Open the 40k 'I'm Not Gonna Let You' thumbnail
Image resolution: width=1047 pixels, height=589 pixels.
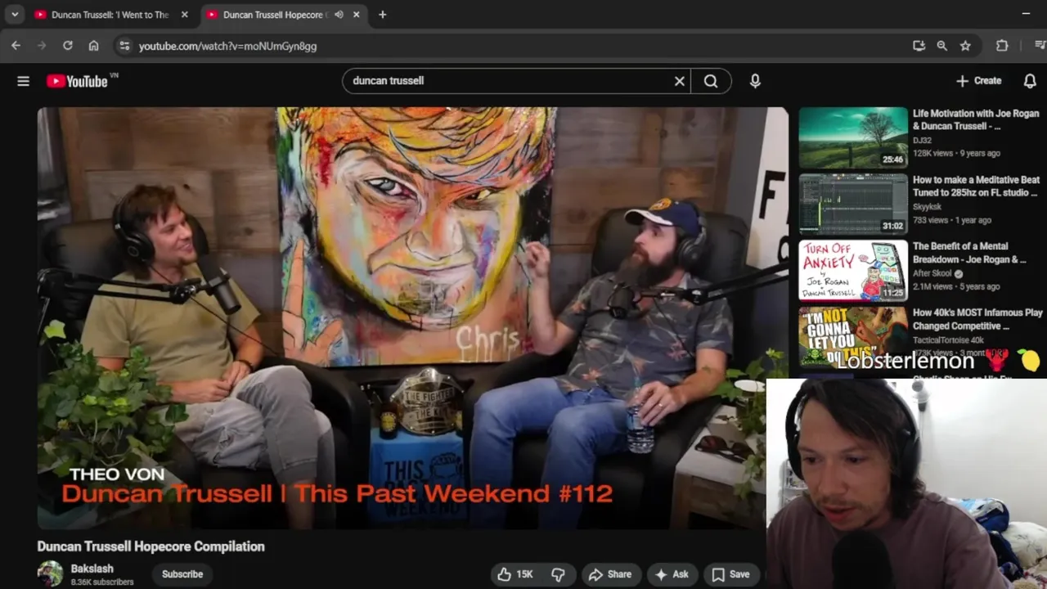[x=853, y=337]
